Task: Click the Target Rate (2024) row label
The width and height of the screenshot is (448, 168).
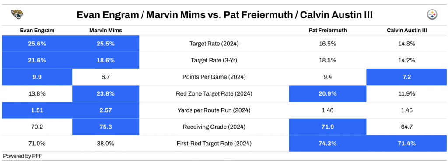Action: pos(213,44)
